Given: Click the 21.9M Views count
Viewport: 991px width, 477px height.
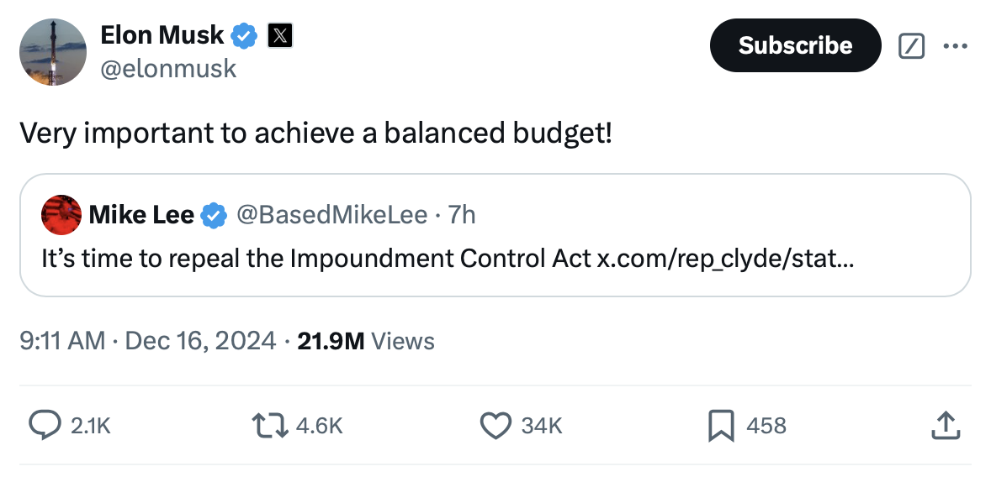Looking at the screenshot, I should [x=366, y=341].
